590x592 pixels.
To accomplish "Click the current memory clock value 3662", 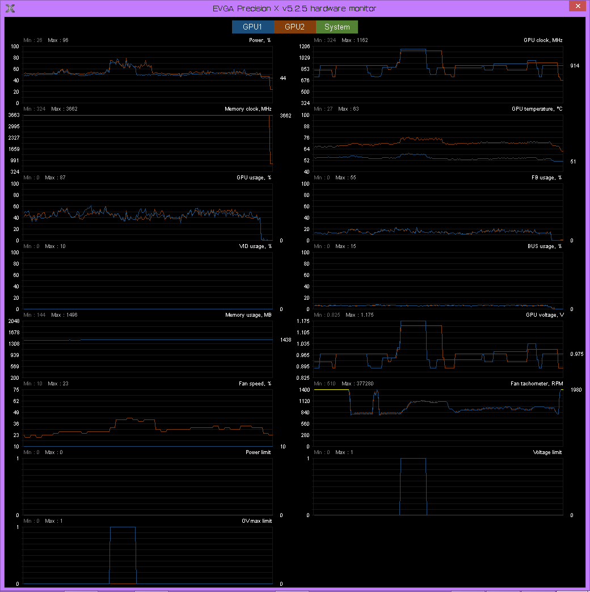I will [285, 116].
